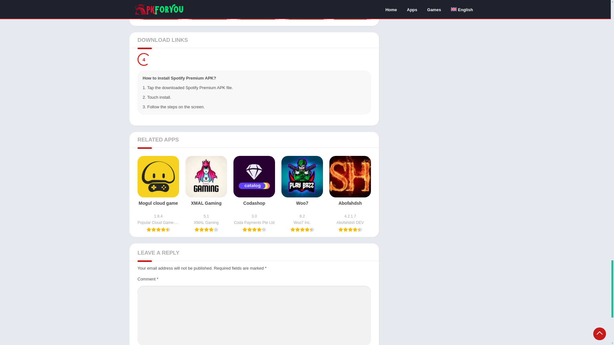The width and height of the screenshot is (614, 345).
Task: Click '1. Tap the downloaded Spotify Premium APK file.' line
Action: pyautogui.click(x=188, y=88)
